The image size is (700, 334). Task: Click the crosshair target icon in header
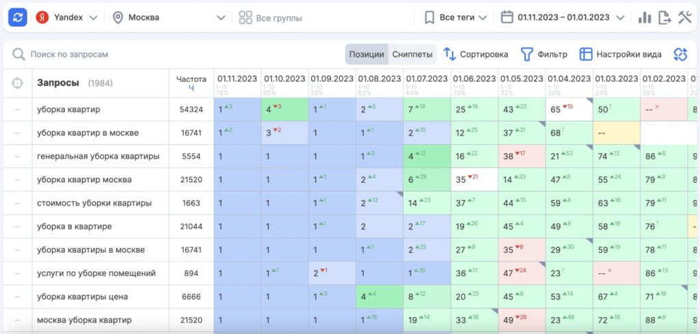(17, 83)
